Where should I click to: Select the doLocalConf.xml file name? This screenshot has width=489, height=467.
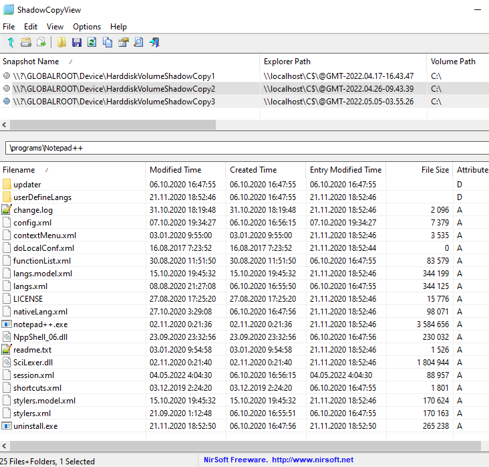click(x=43, y=248)
